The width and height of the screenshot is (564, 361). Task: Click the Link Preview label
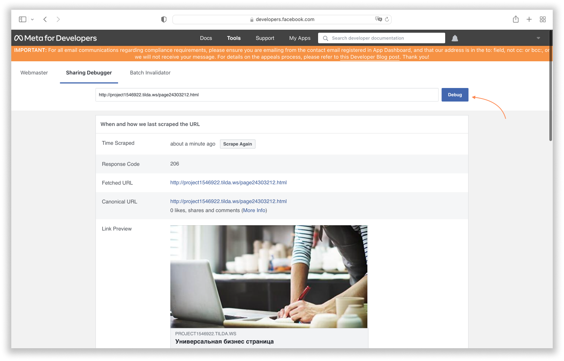coord(117,229)
